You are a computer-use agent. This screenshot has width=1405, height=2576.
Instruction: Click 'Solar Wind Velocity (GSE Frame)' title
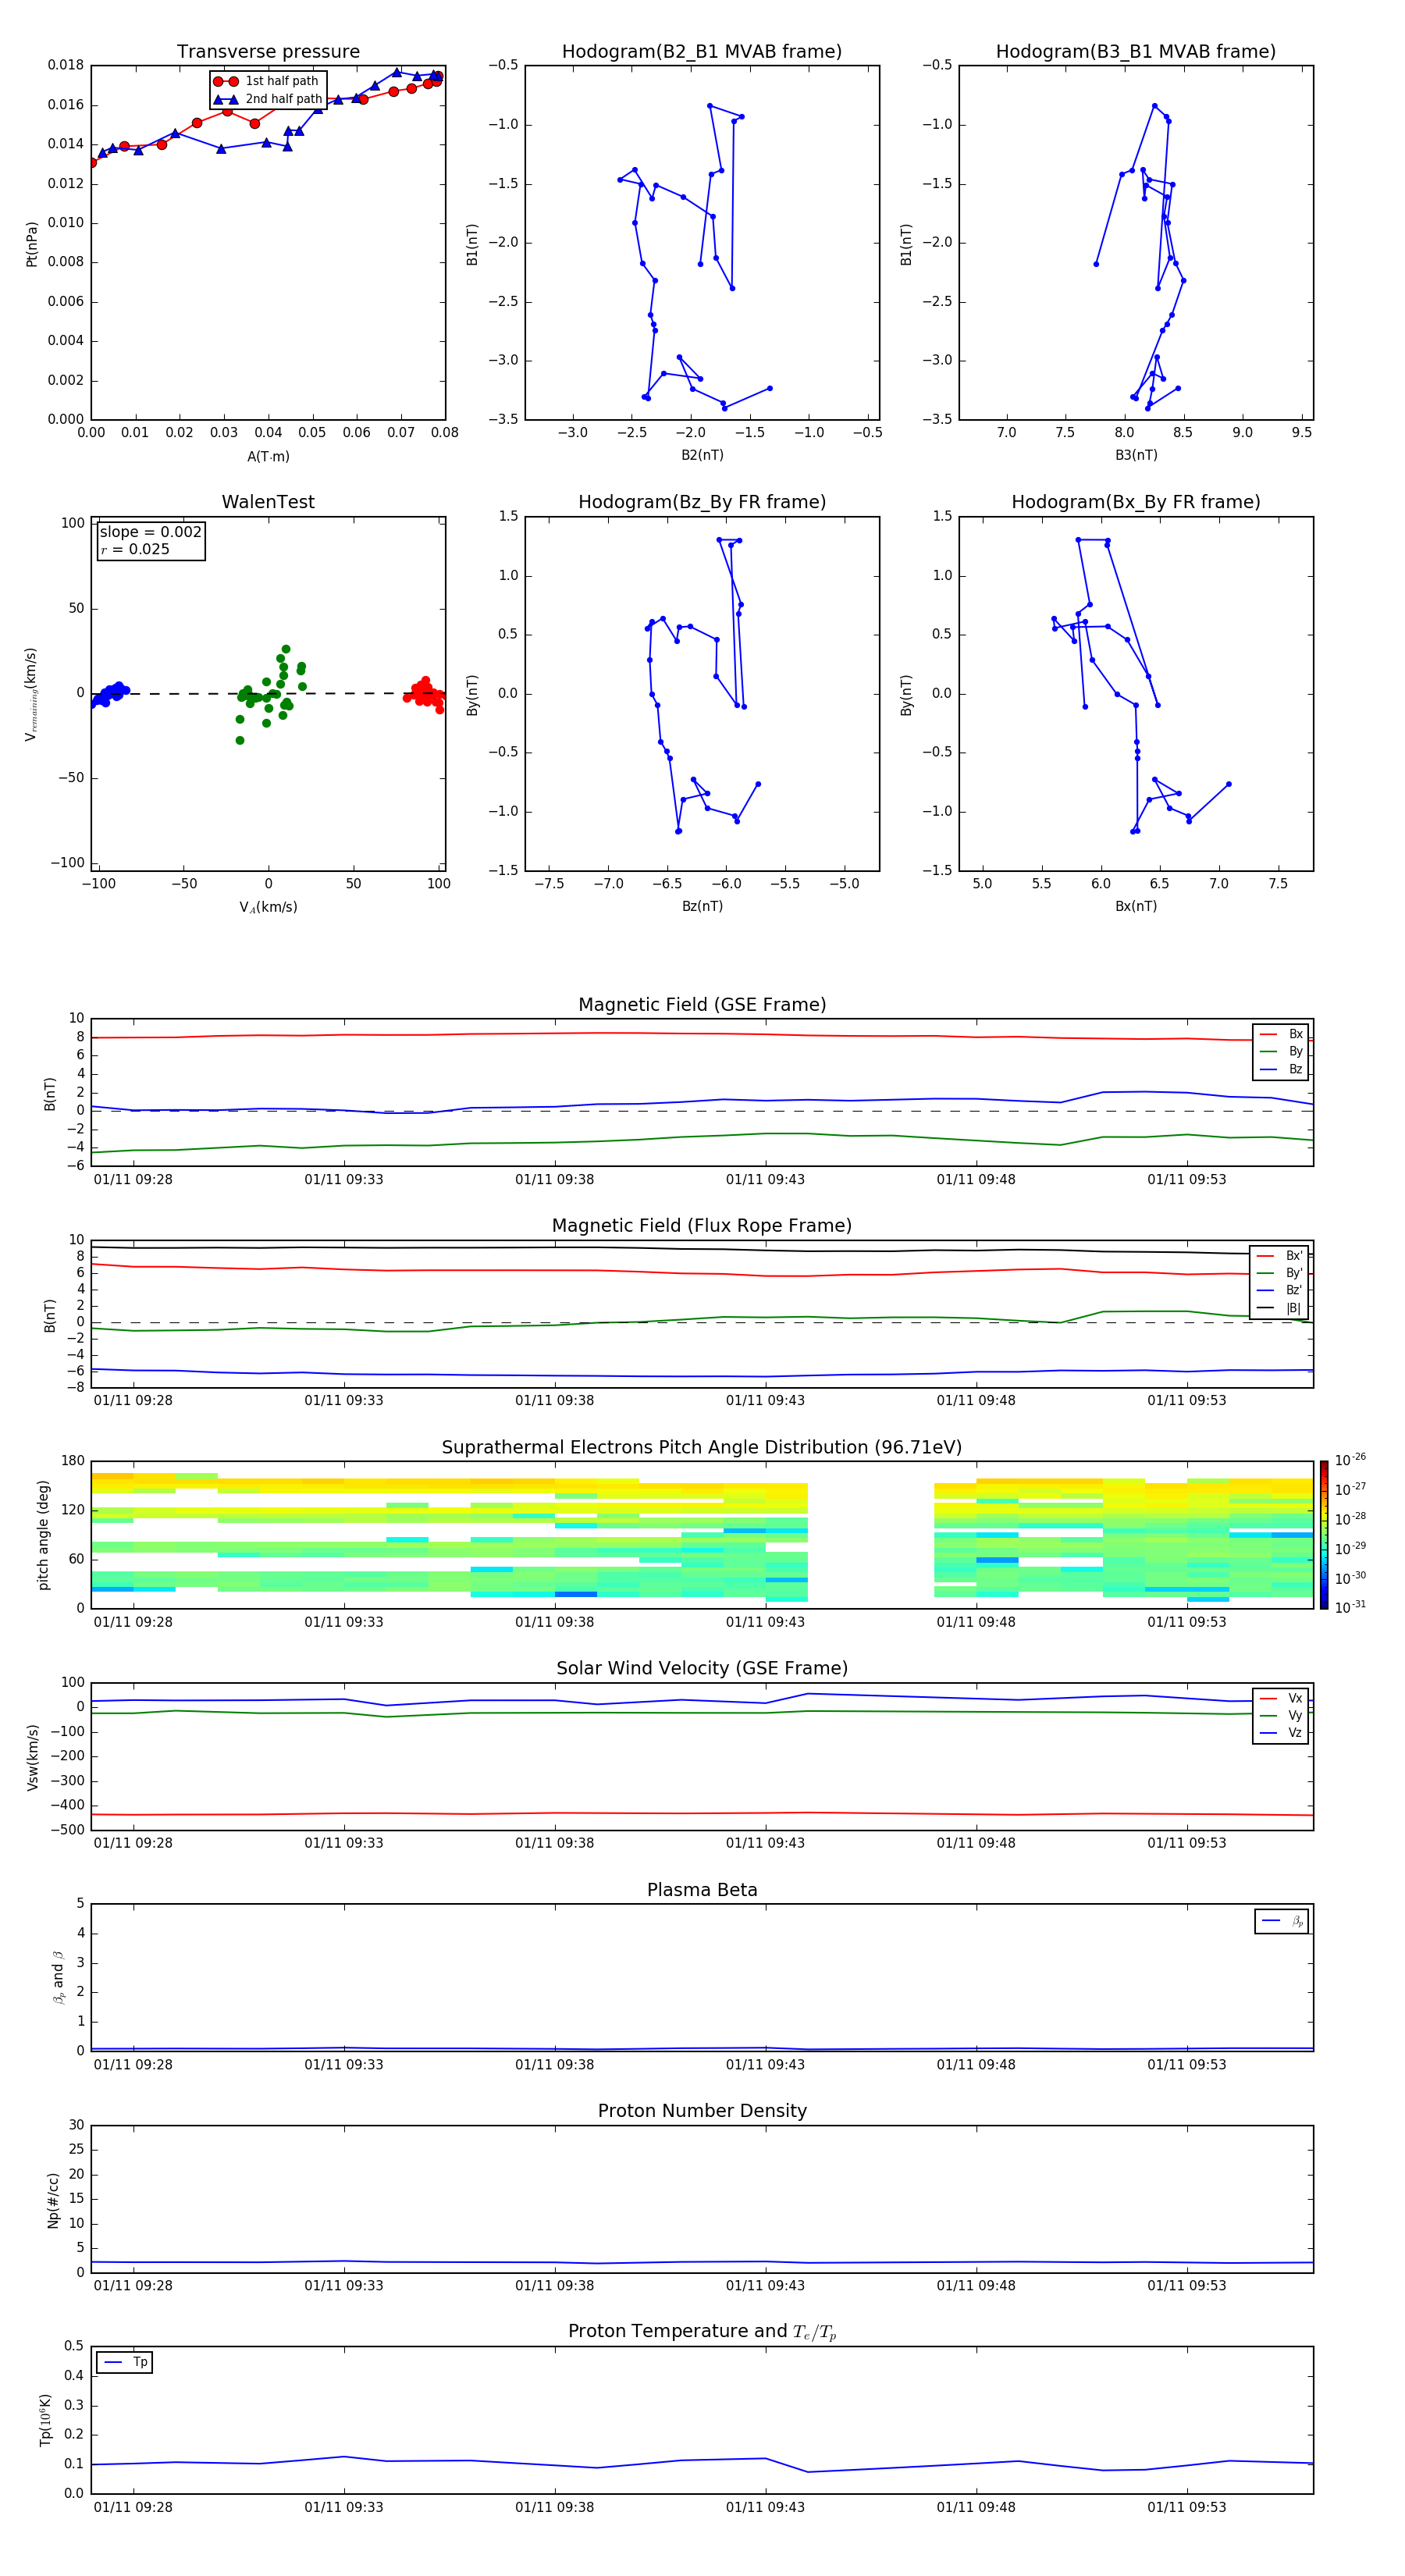(x=702, y=1668)
